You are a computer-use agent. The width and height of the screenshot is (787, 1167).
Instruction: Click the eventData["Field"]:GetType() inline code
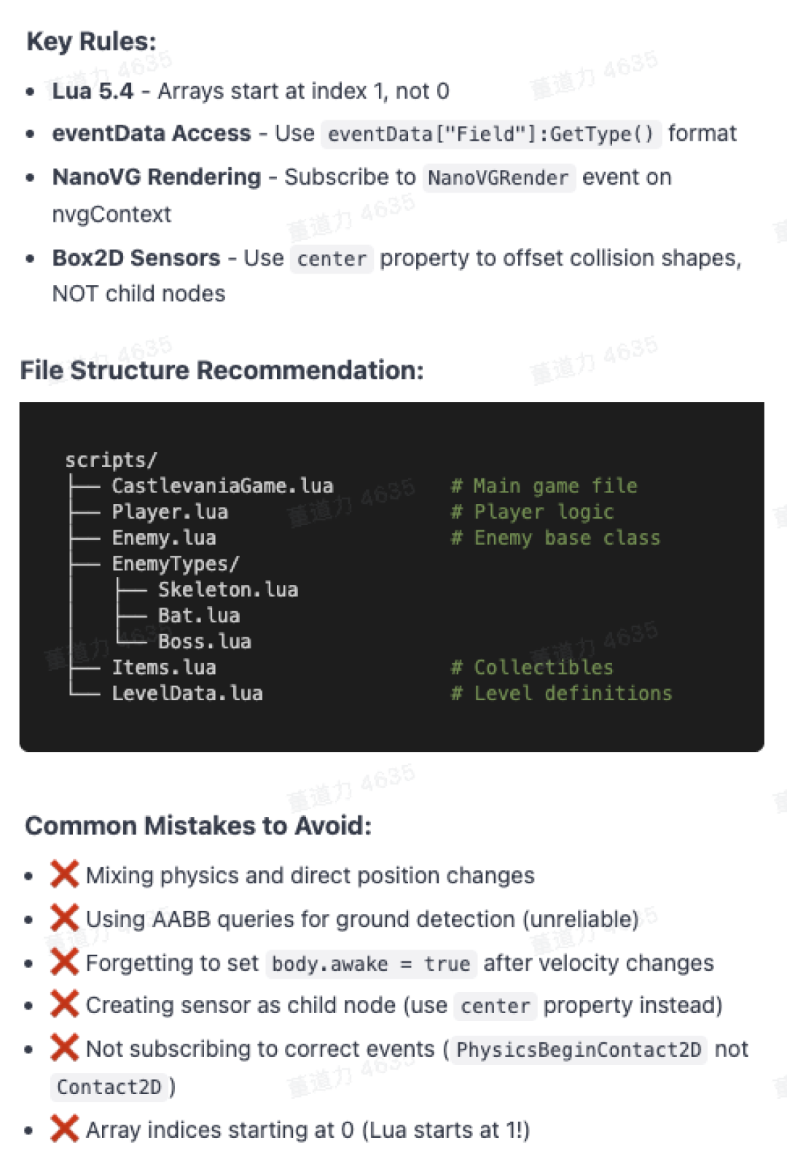[x=491, y=134]
